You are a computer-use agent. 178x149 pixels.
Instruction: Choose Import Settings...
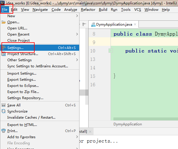(x=40, y=73)
